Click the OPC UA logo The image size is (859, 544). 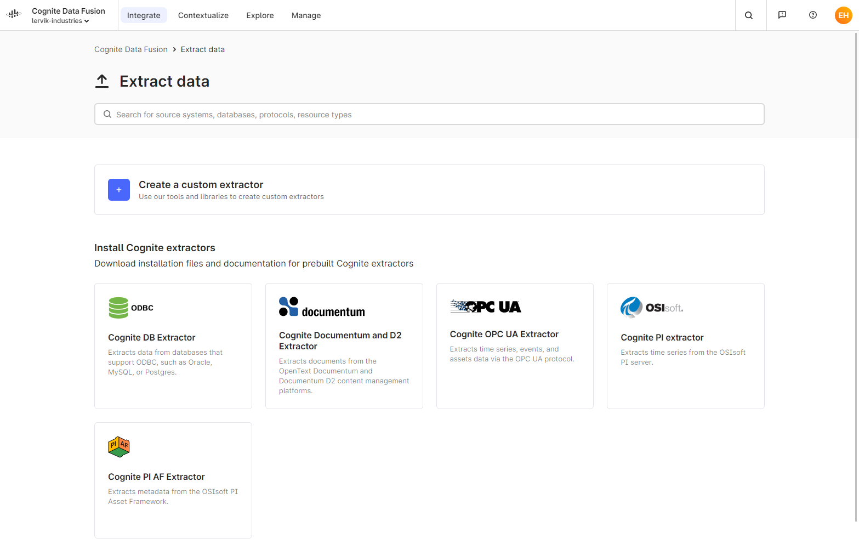(486, 306)
